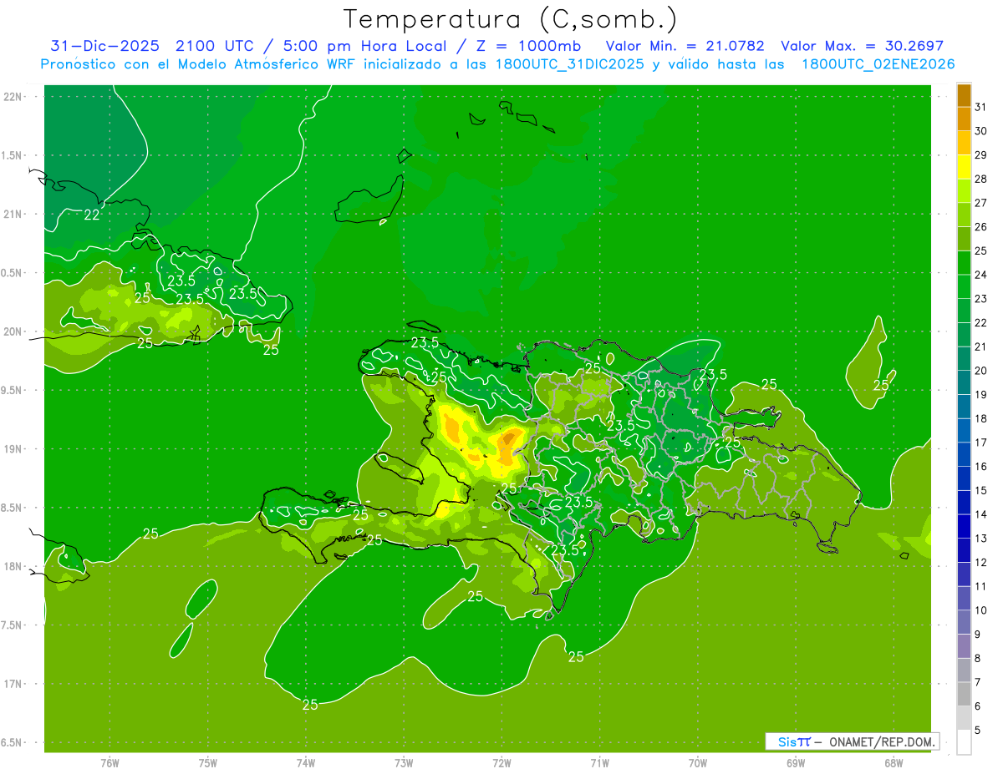The width and height of the screenshot is (1003, 774).
Task: Click the '22' contour label on the map near Cuba
Action: [92, 215]
